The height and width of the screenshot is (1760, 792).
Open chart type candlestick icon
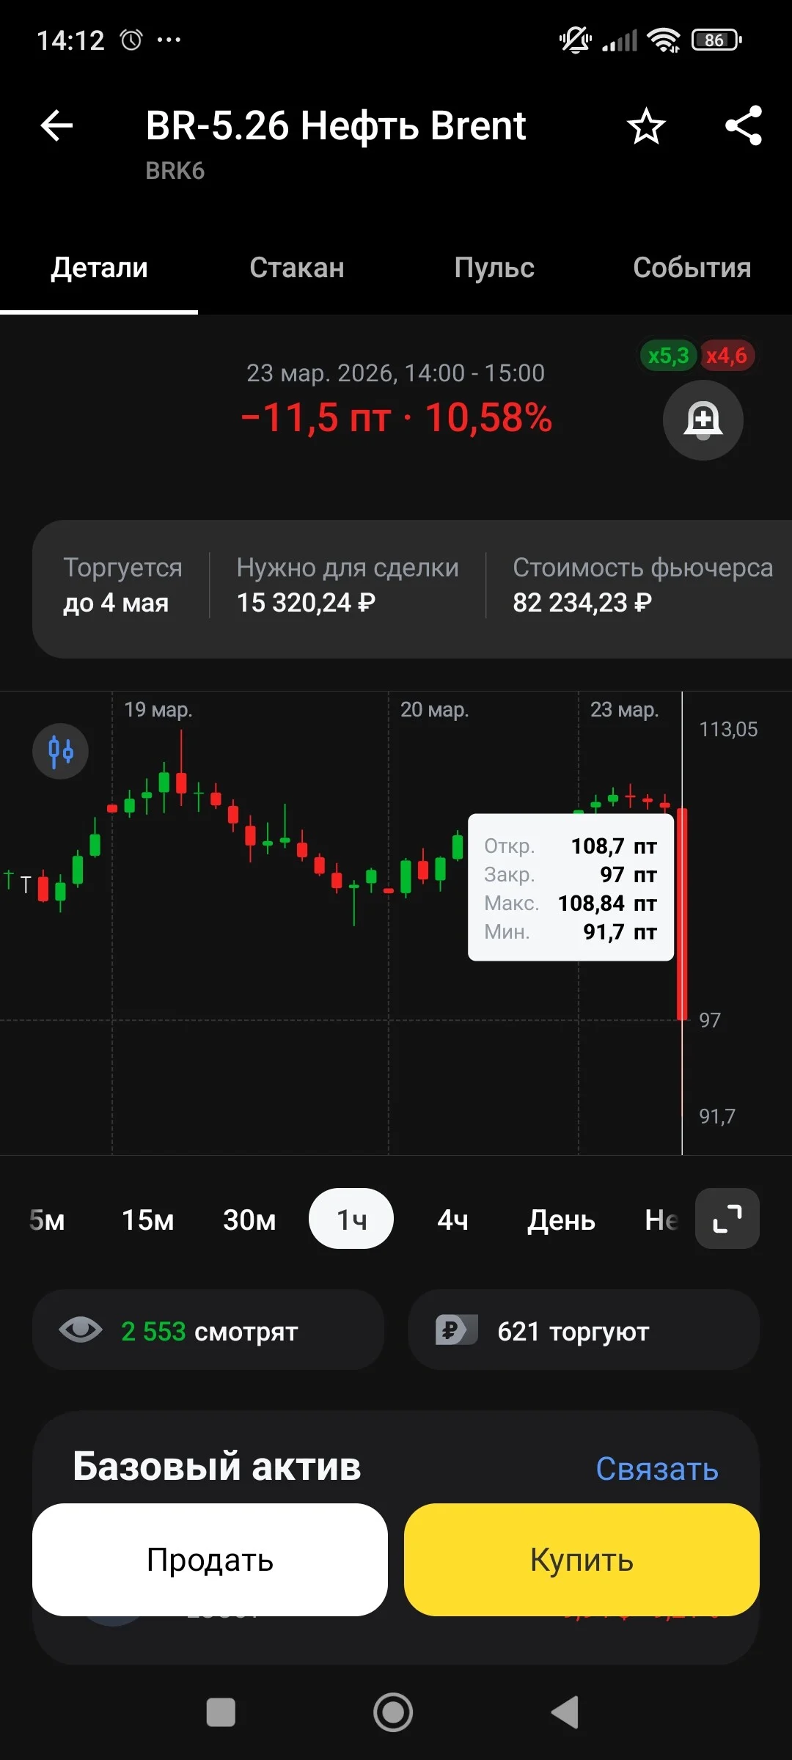tap(60, 751)
